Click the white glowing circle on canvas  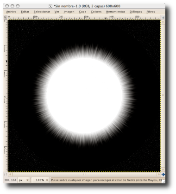(x=84, y=96)
